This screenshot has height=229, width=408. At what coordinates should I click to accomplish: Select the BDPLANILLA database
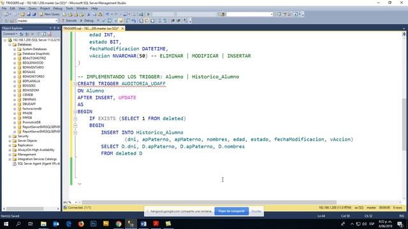(31, 81)
